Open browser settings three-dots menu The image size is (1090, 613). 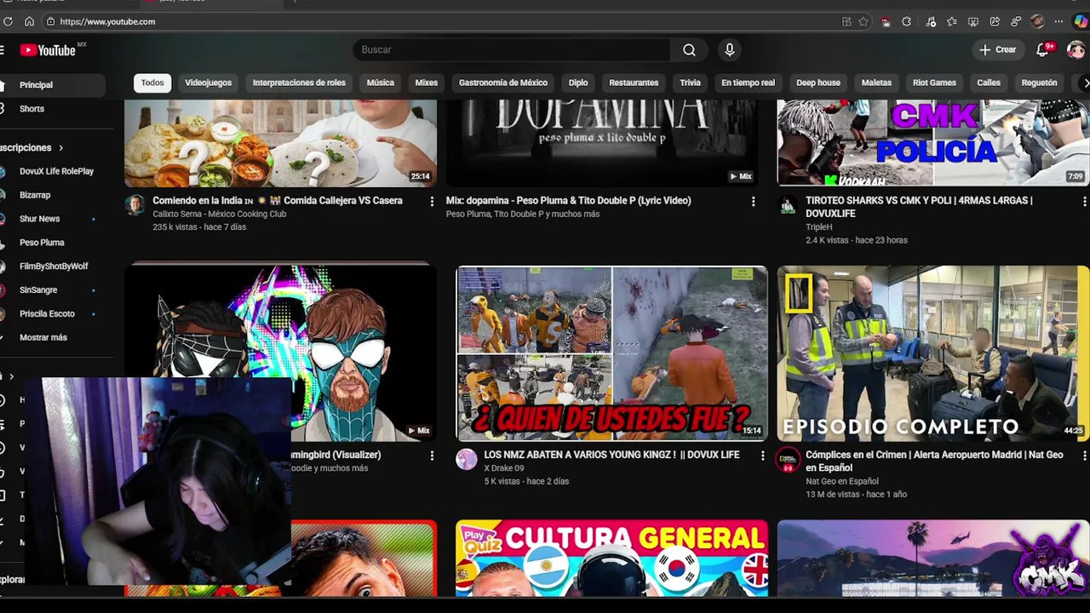tap(1058, 21)
